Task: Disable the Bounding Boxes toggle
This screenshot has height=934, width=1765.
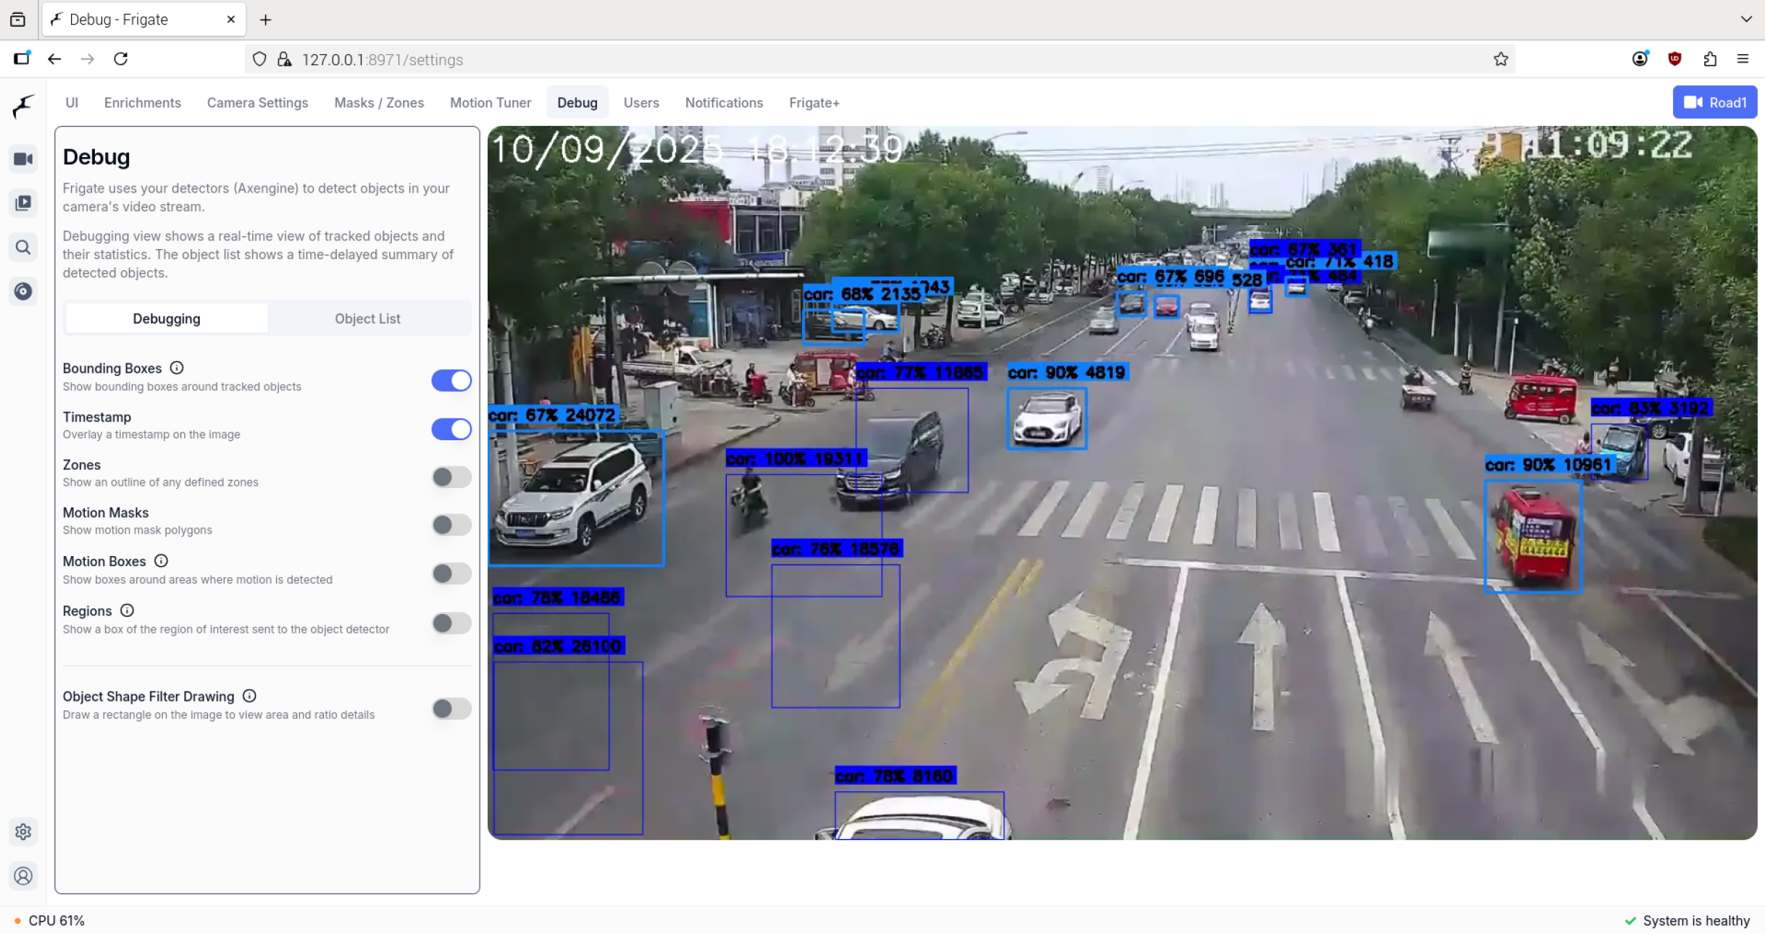Action: click(x=451, y=380)
